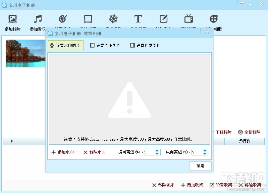Click the # column header in music table
Screen dimensions: 268x193
click(12, 142)
